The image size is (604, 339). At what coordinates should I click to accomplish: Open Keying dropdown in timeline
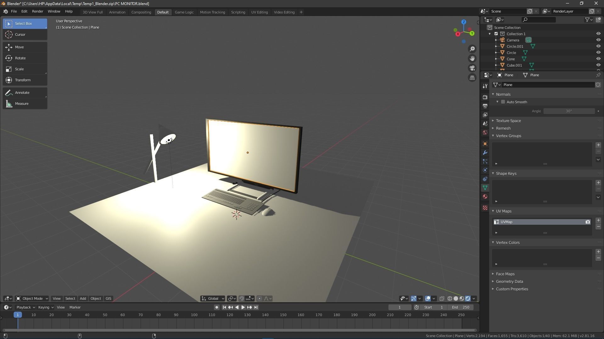click(46, 307)
